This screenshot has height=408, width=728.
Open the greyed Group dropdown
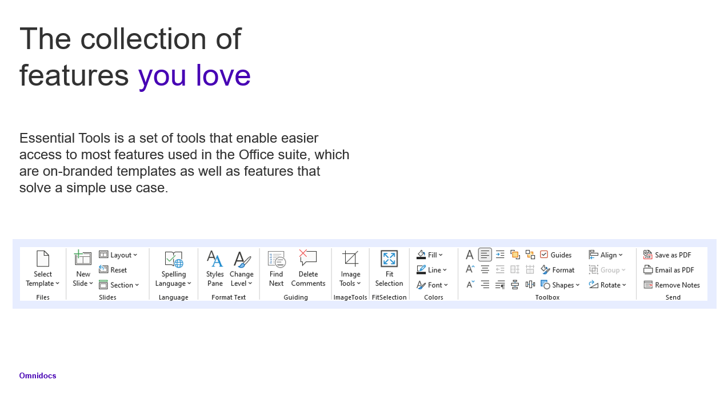[607, 270]
